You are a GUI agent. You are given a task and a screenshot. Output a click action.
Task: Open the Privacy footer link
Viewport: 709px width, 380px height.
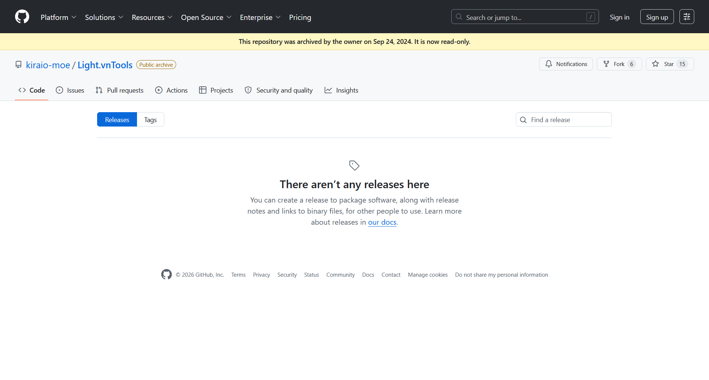[x=261, y=275]
